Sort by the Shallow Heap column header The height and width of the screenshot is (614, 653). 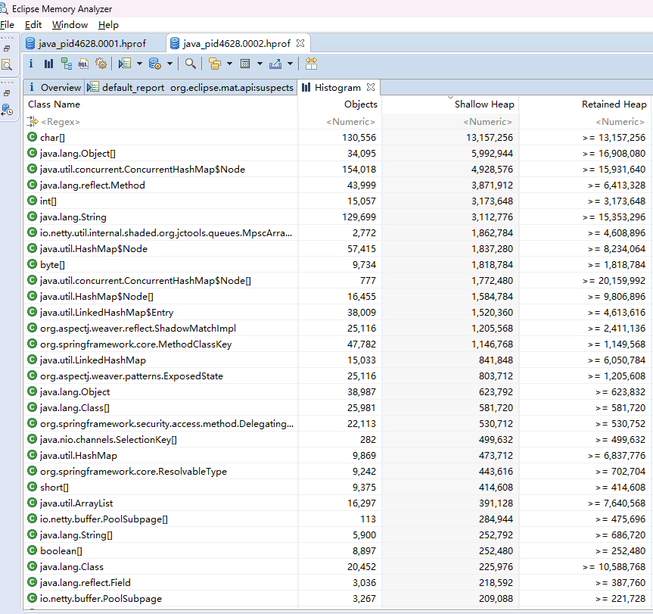tap(449, 104)
